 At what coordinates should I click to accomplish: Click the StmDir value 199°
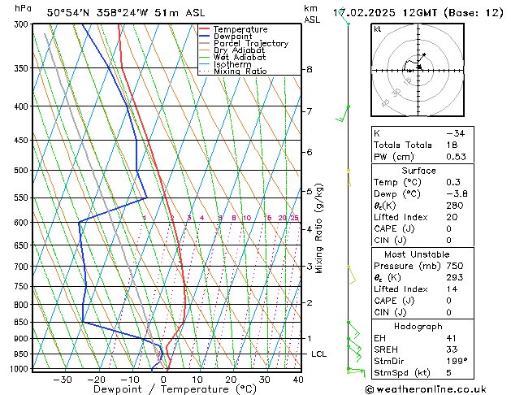457,361
